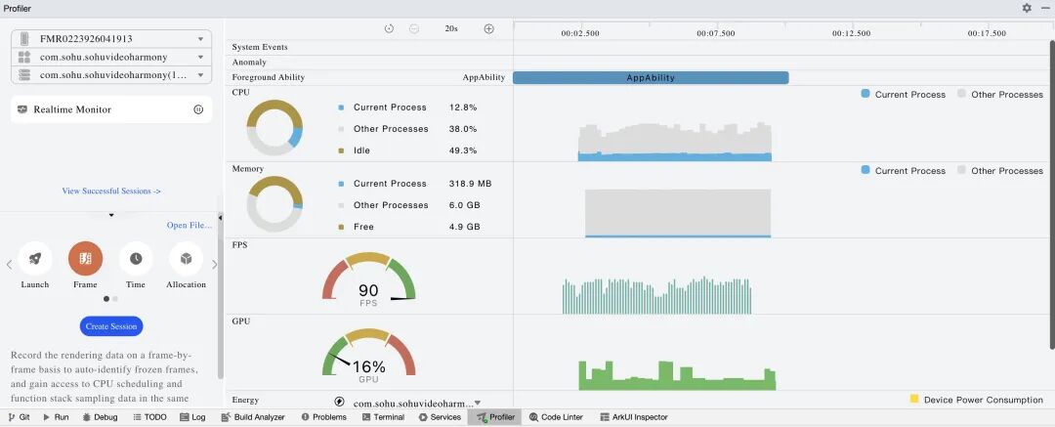1055x427 pixels.
Task: Minimize the Profiler panel
Action: point(1043,8)
